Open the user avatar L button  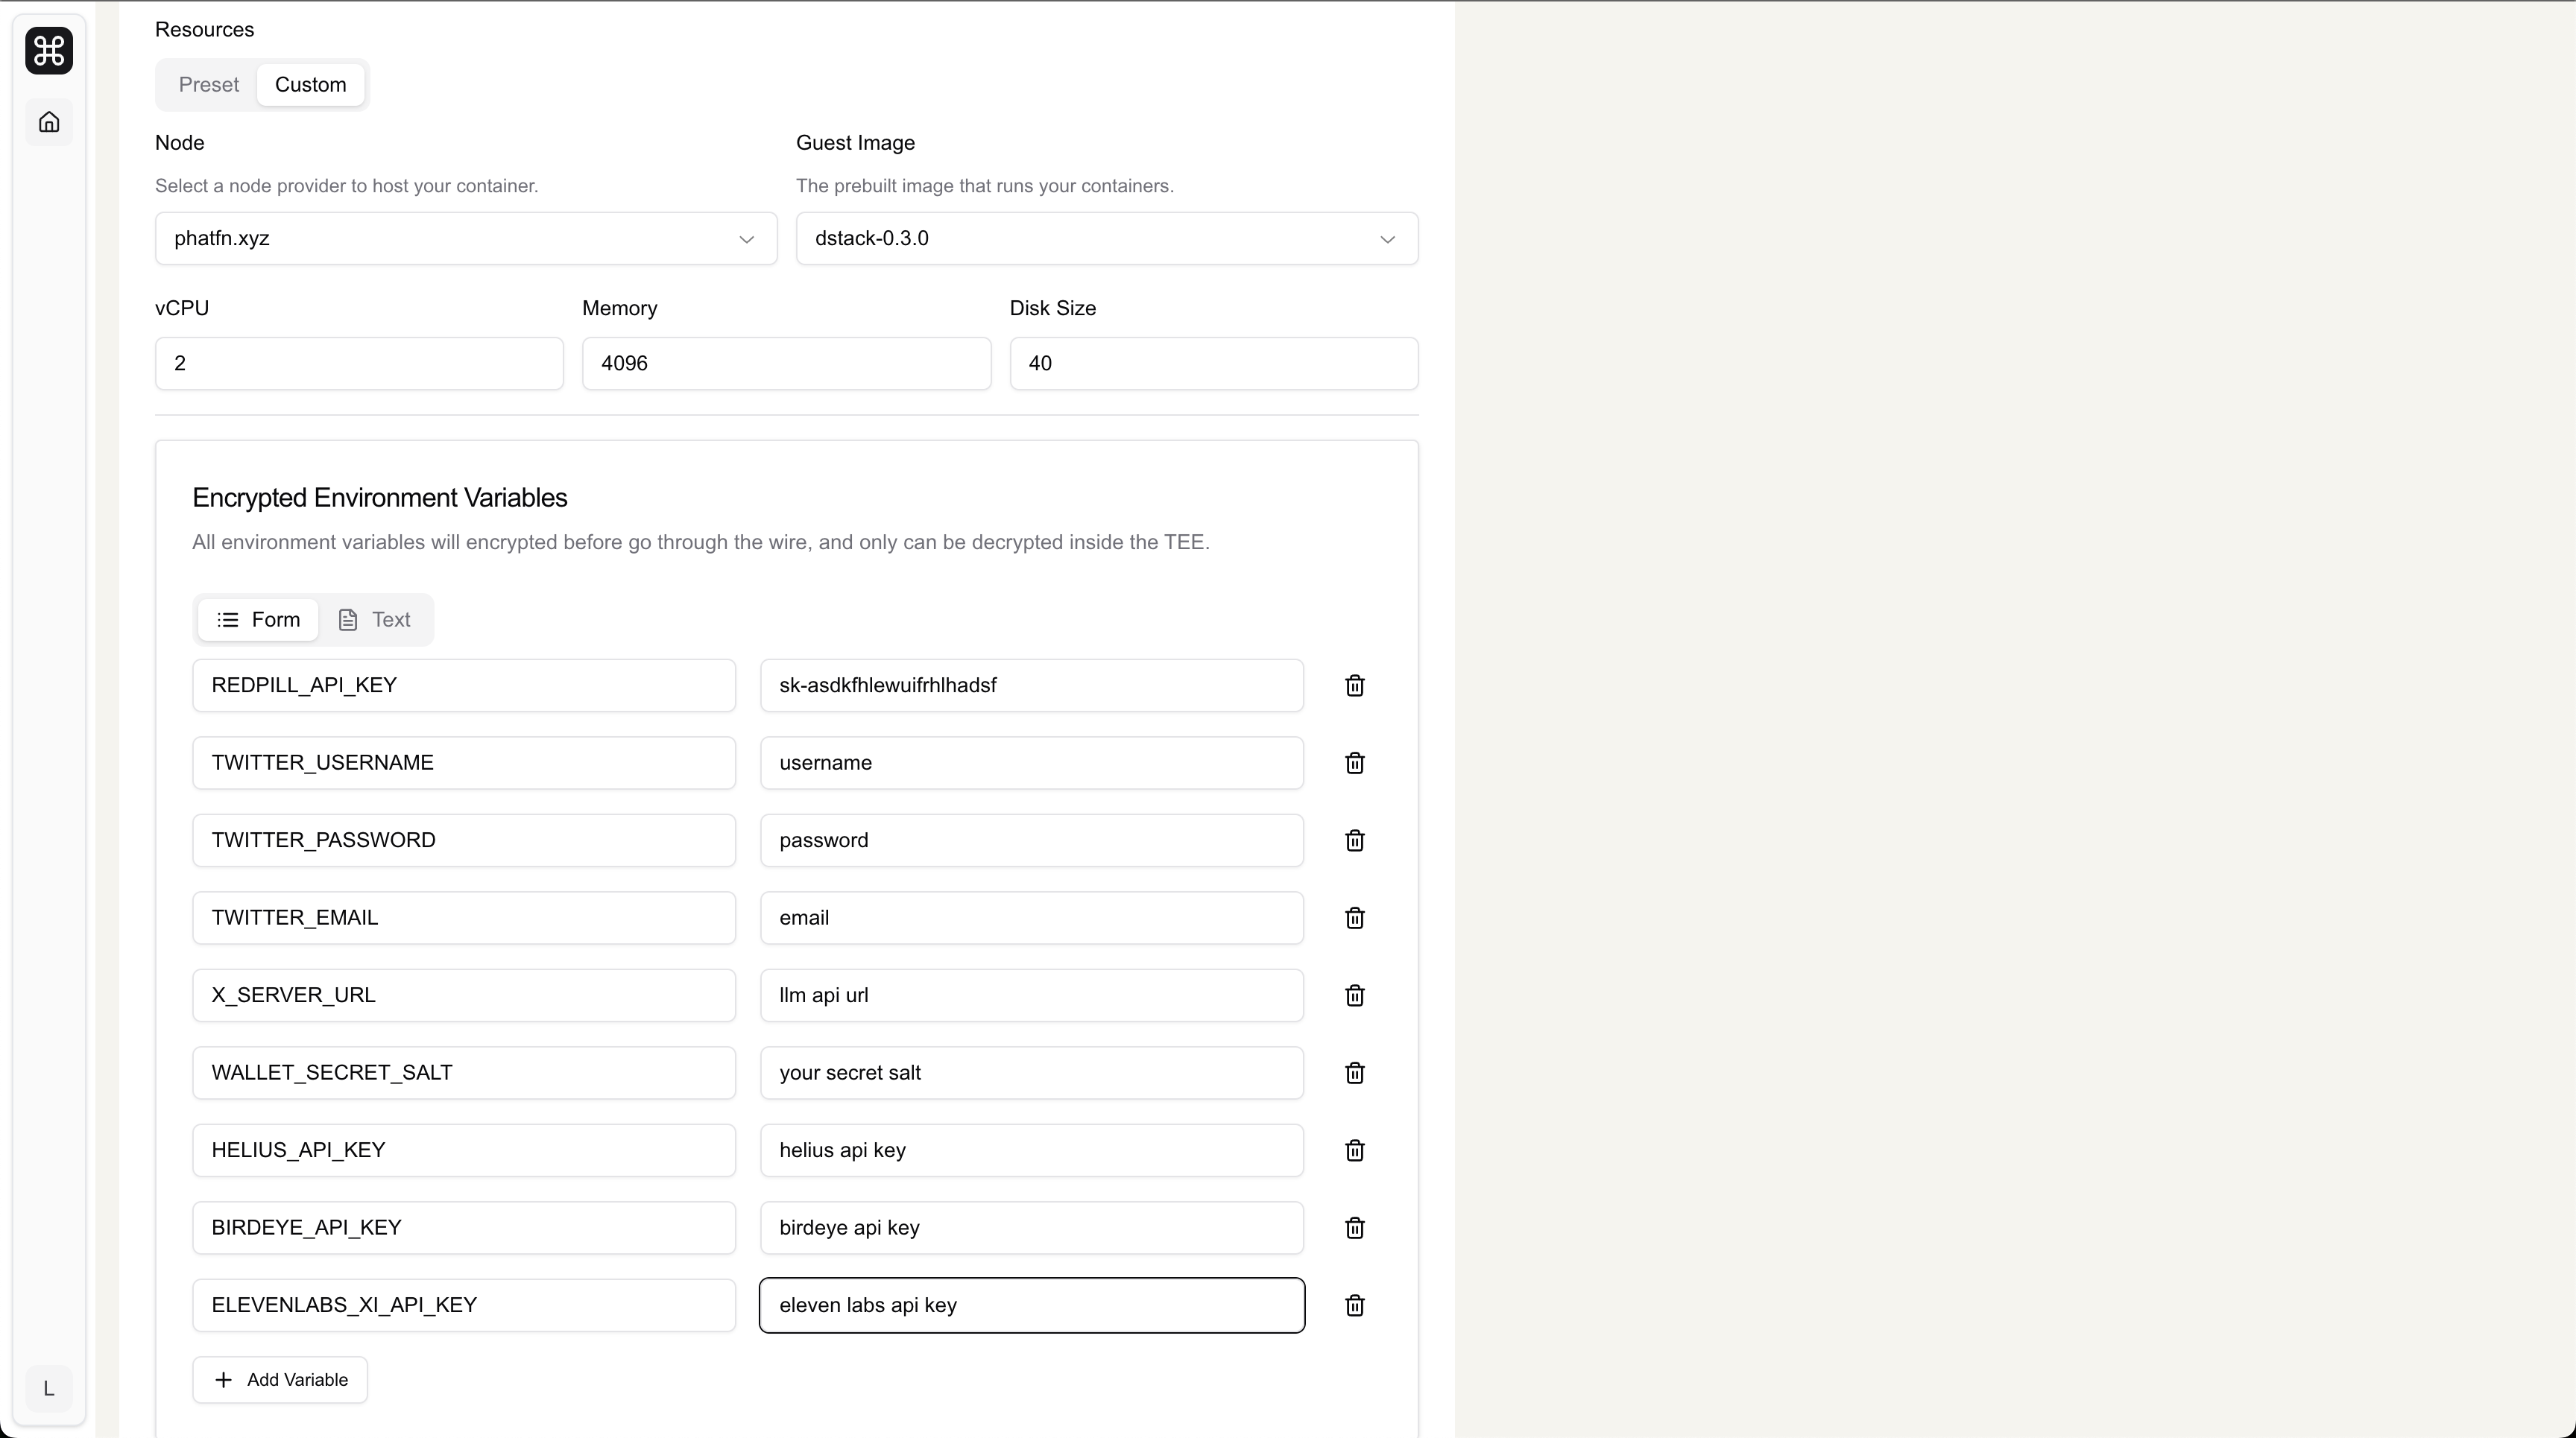pos(49,1389)
